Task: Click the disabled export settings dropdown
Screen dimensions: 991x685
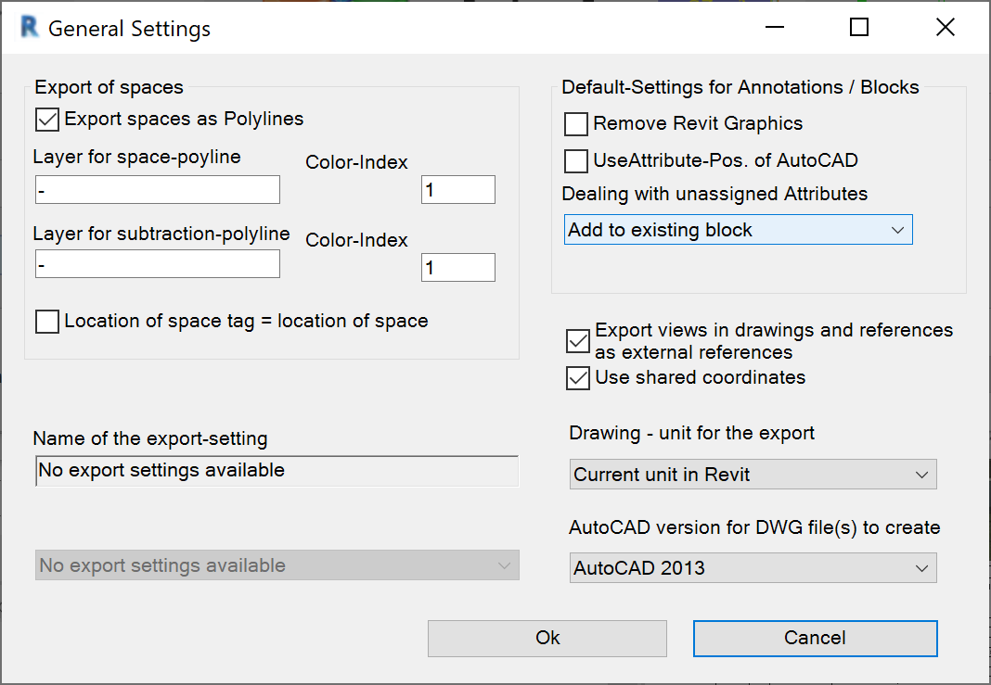Action: 277,565
